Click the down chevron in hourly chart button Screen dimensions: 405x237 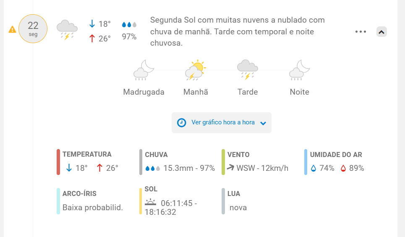(x=263, y=123)
